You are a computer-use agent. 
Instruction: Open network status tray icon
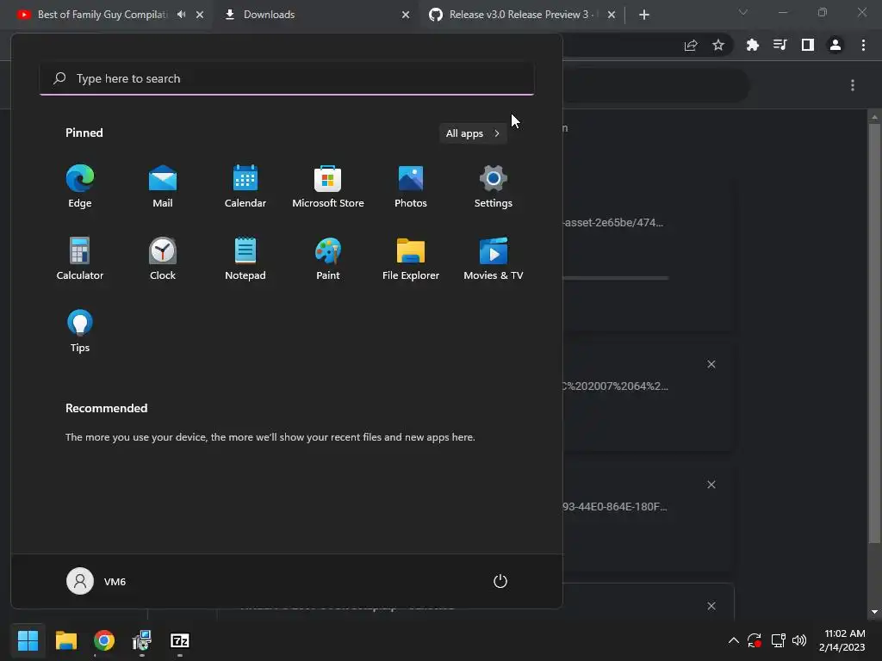pyautogui.click(x=778, y=640)
